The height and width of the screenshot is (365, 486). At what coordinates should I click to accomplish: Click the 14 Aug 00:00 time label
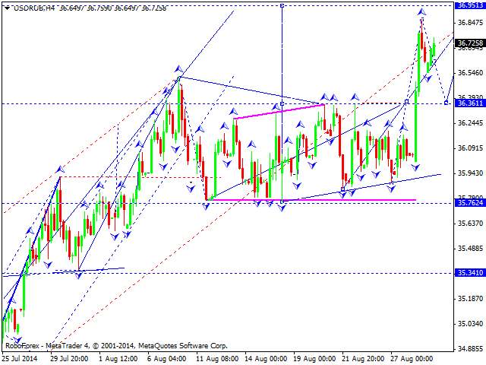pyautogui.click(x=265, y=357)
